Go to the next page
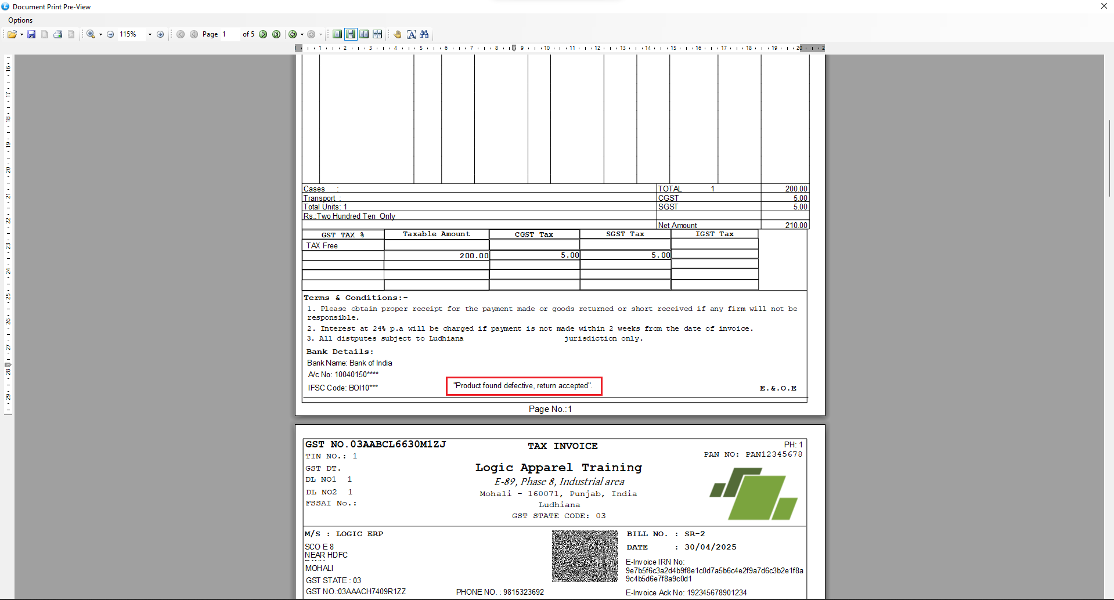1114x600 pixels. (x=263, y=34)
